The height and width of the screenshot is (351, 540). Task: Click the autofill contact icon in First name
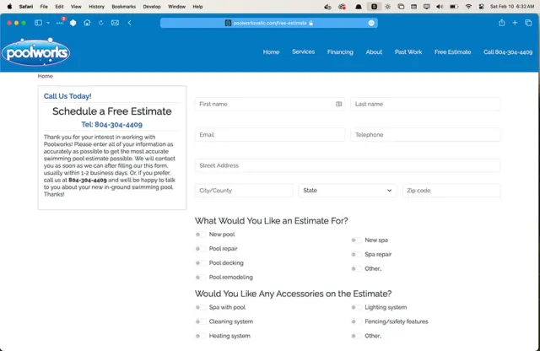[339, 104]
